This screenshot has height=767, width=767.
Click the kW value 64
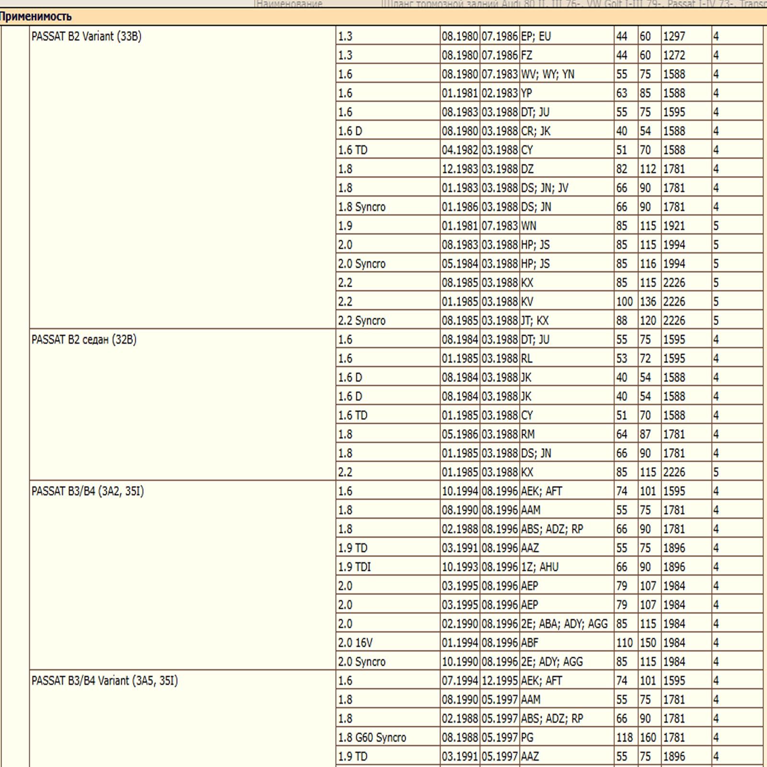click(626, 434)
